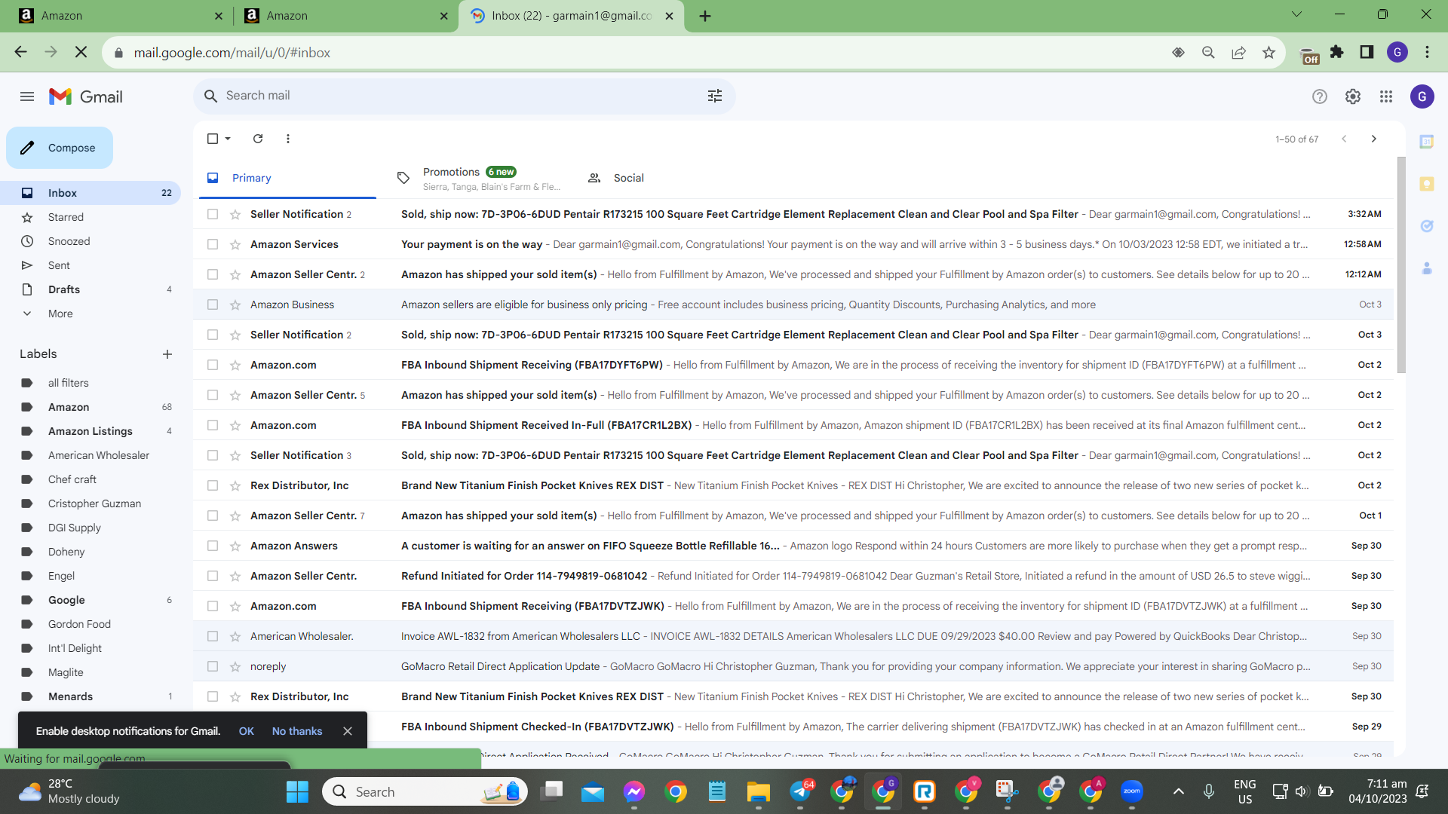Star the Rex Distributor Oct 2 email
Screen dimensions: 1448x814
tap(235, 485)
